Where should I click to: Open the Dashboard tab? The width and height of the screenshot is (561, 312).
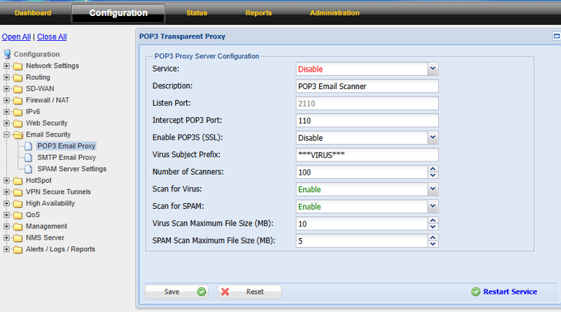pos(33,13)
